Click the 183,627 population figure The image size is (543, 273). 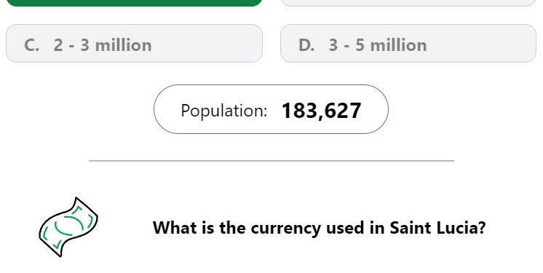[322, 111]
